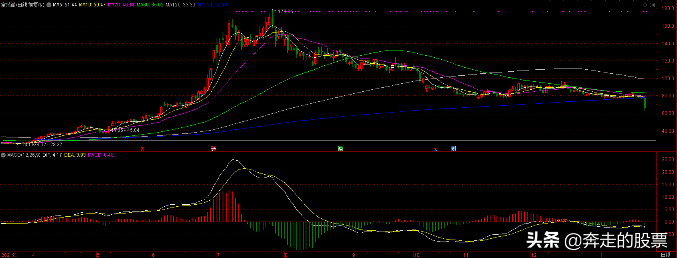Click the 富满微 stock title label

coord(22,5)
